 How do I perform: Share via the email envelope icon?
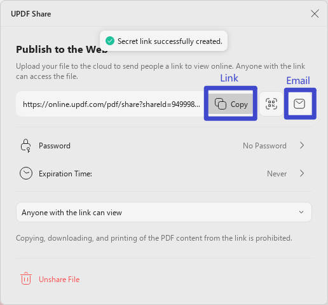(x=299, y=104)
